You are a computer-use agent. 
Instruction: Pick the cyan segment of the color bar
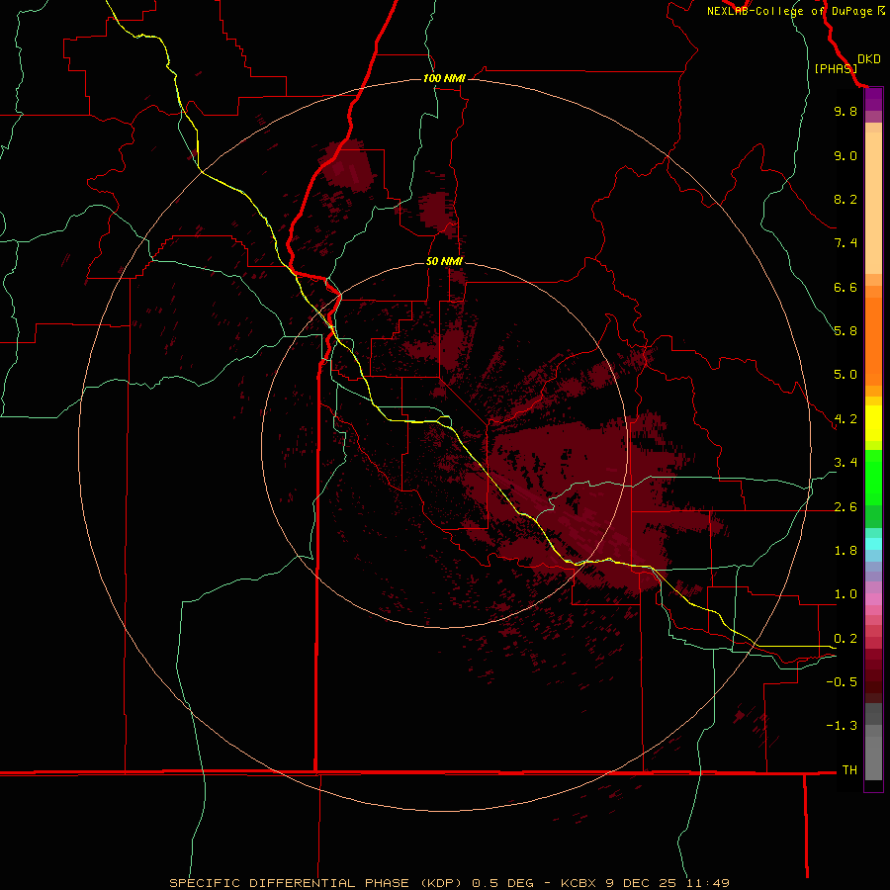click(873, 544)
